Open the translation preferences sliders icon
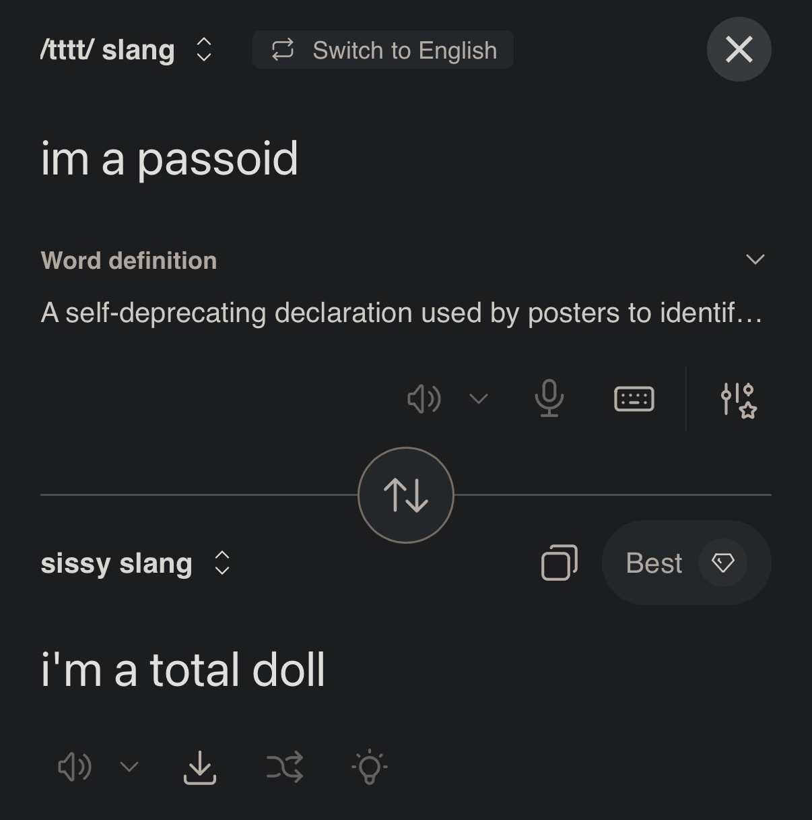This screenshot has height=820, width=812. (738, 400)
